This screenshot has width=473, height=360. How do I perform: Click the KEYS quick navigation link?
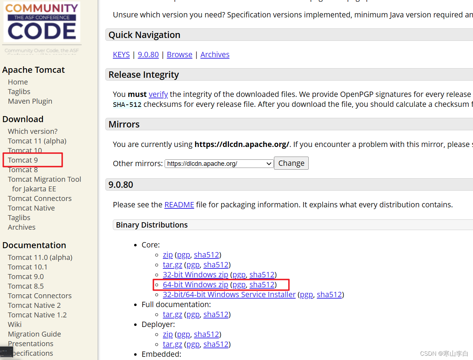[x=121, y=55]
